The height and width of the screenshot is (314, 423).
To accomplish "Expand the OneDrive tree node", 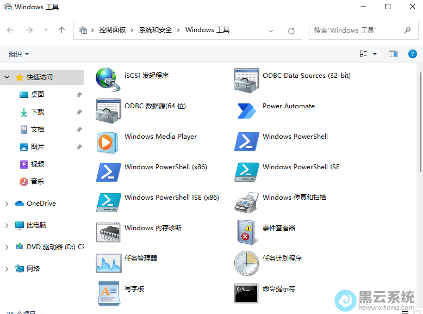I will 7,204.
